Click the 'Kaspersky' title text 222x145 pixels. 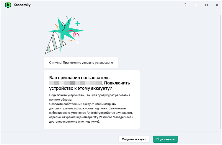tap(22, 5)
